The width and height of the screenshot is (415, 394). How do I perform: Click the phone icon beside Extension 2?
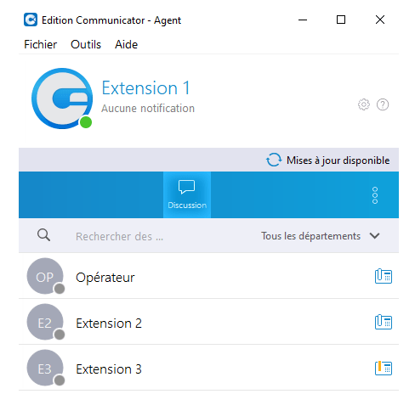point(384,322)
